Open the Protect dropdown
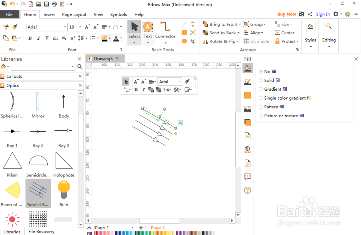This screenshot has height=235, width=361. click(x=287, y=41)
